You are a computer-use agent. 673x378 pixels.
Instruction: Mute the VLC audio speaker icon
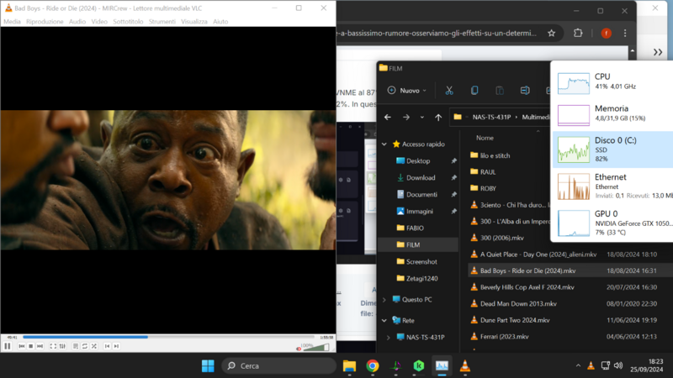299,347
